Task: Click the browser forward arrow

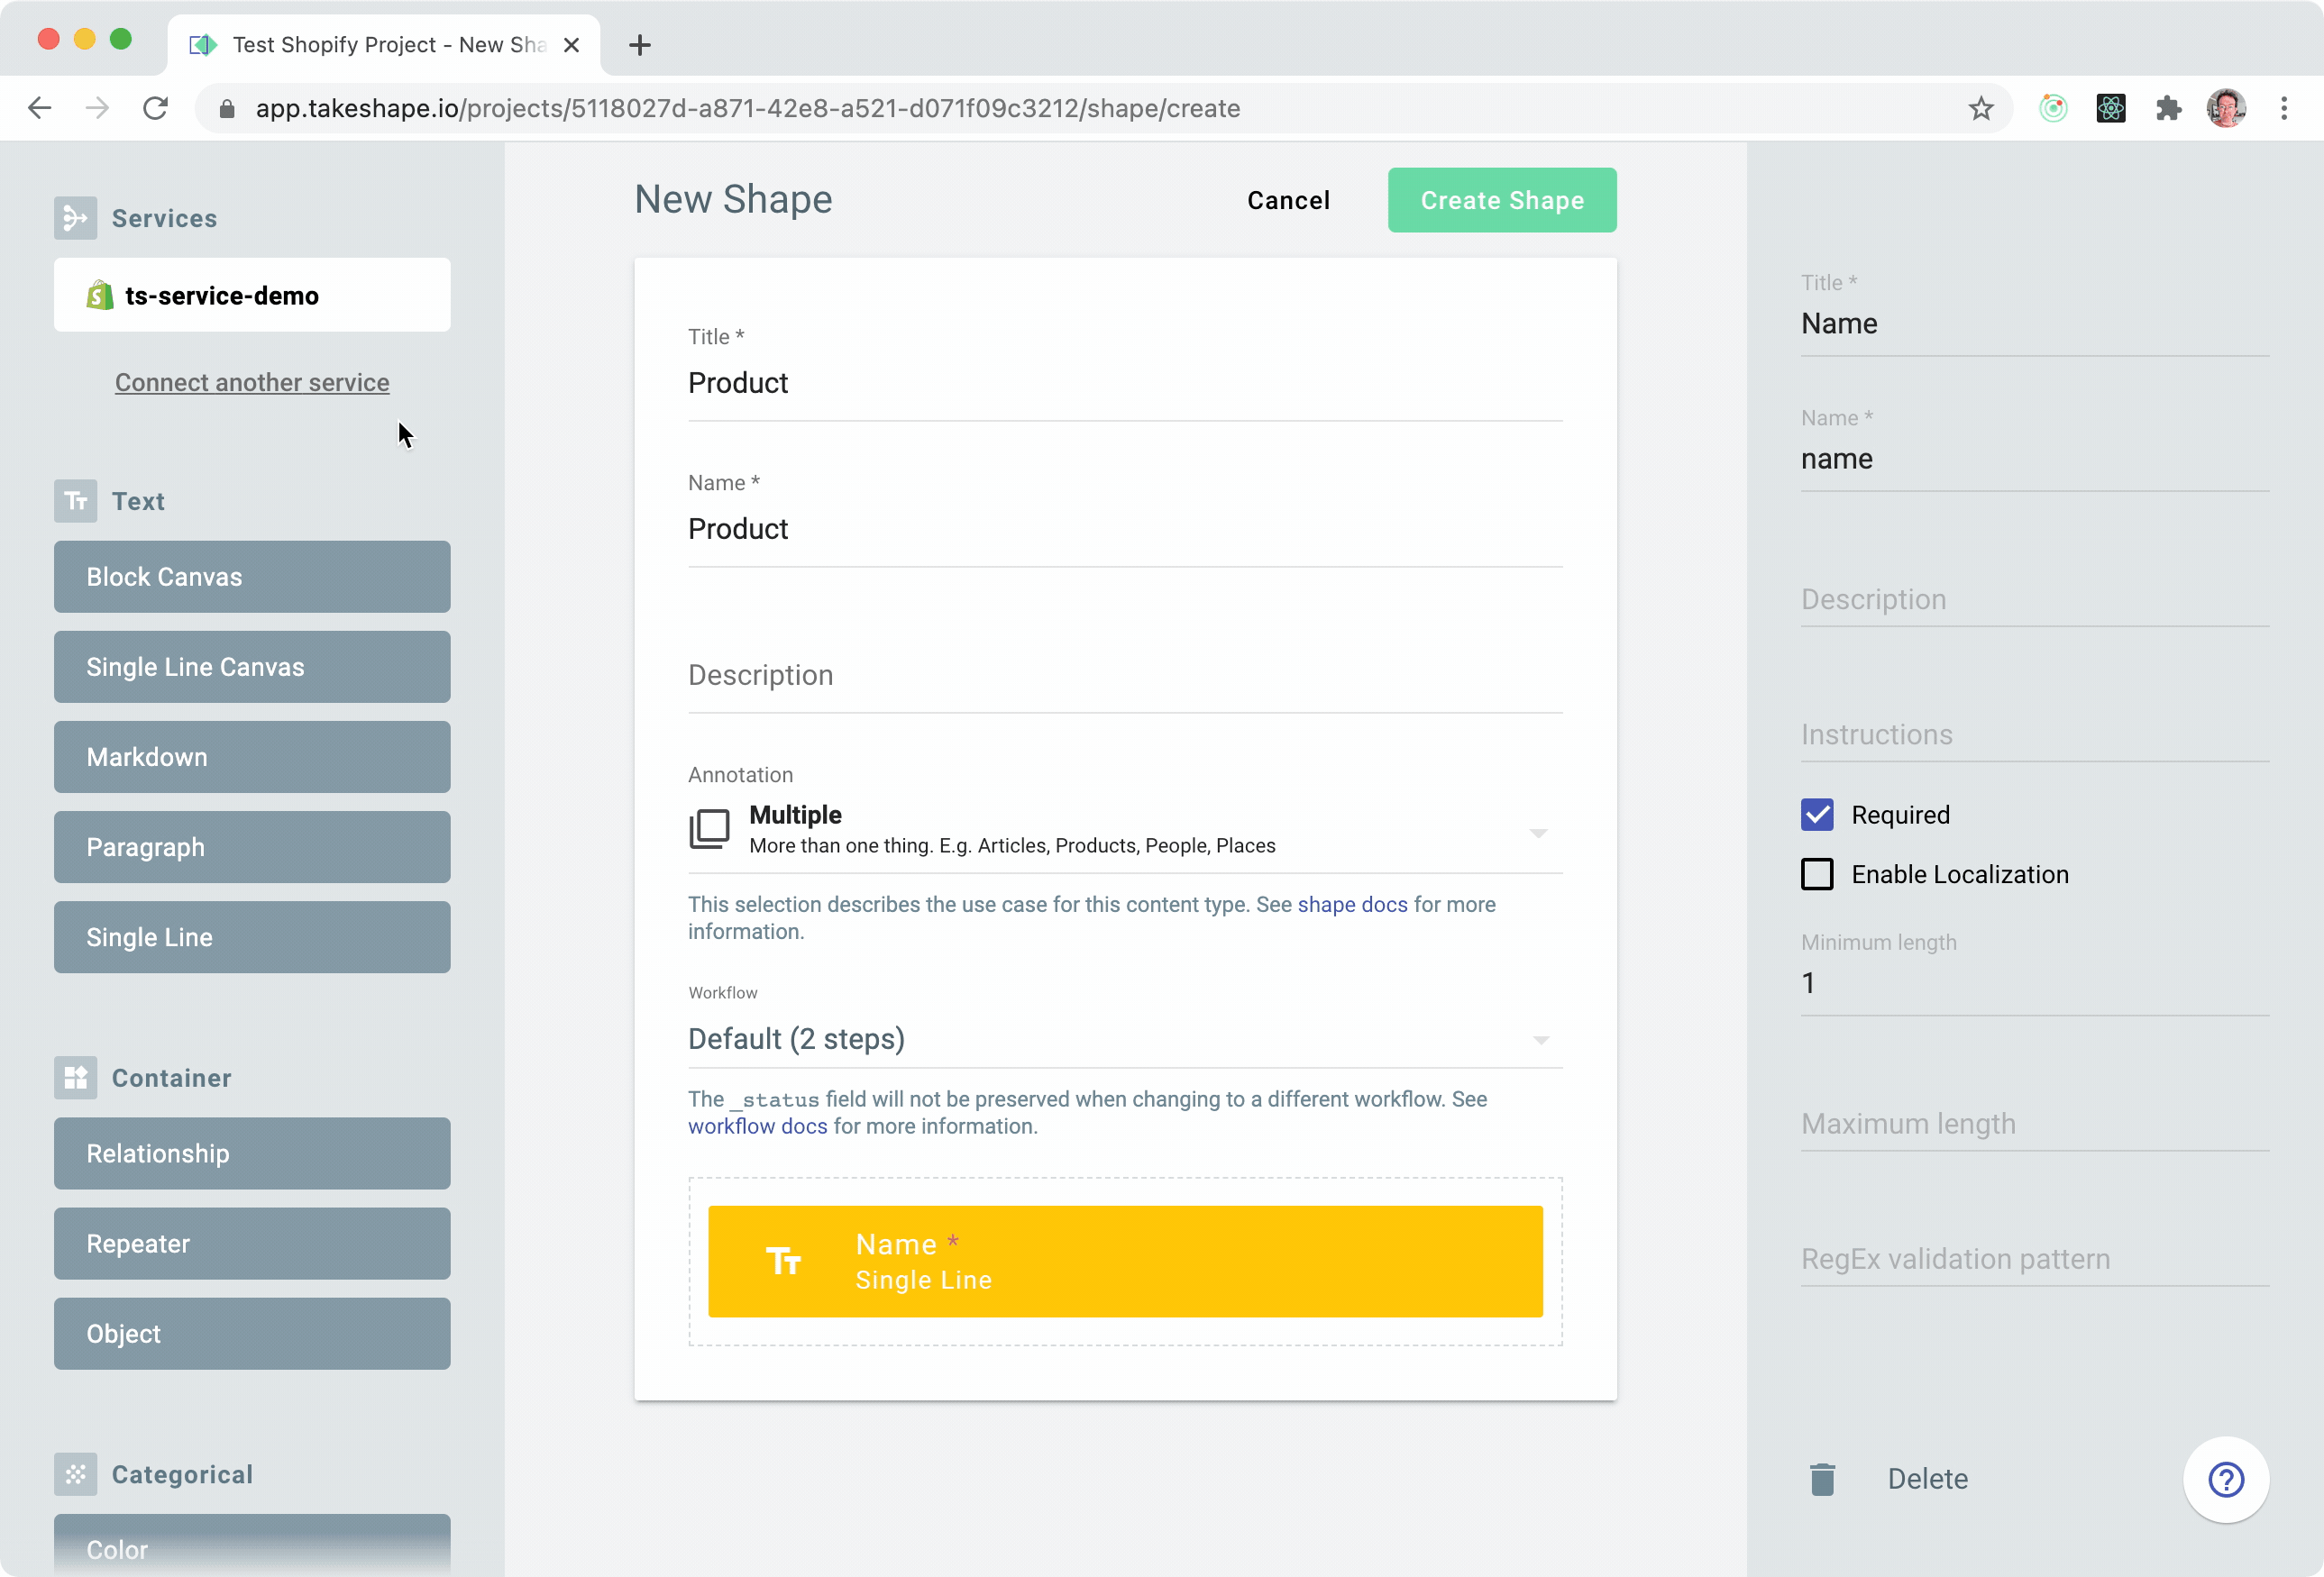Action: pos(97,108)
